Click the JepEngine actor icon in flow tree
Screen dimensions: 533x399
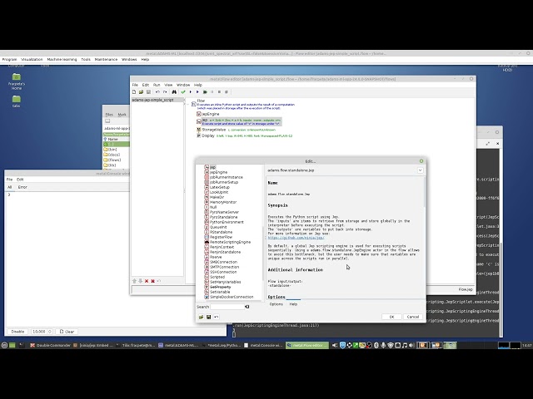point(199,114)
